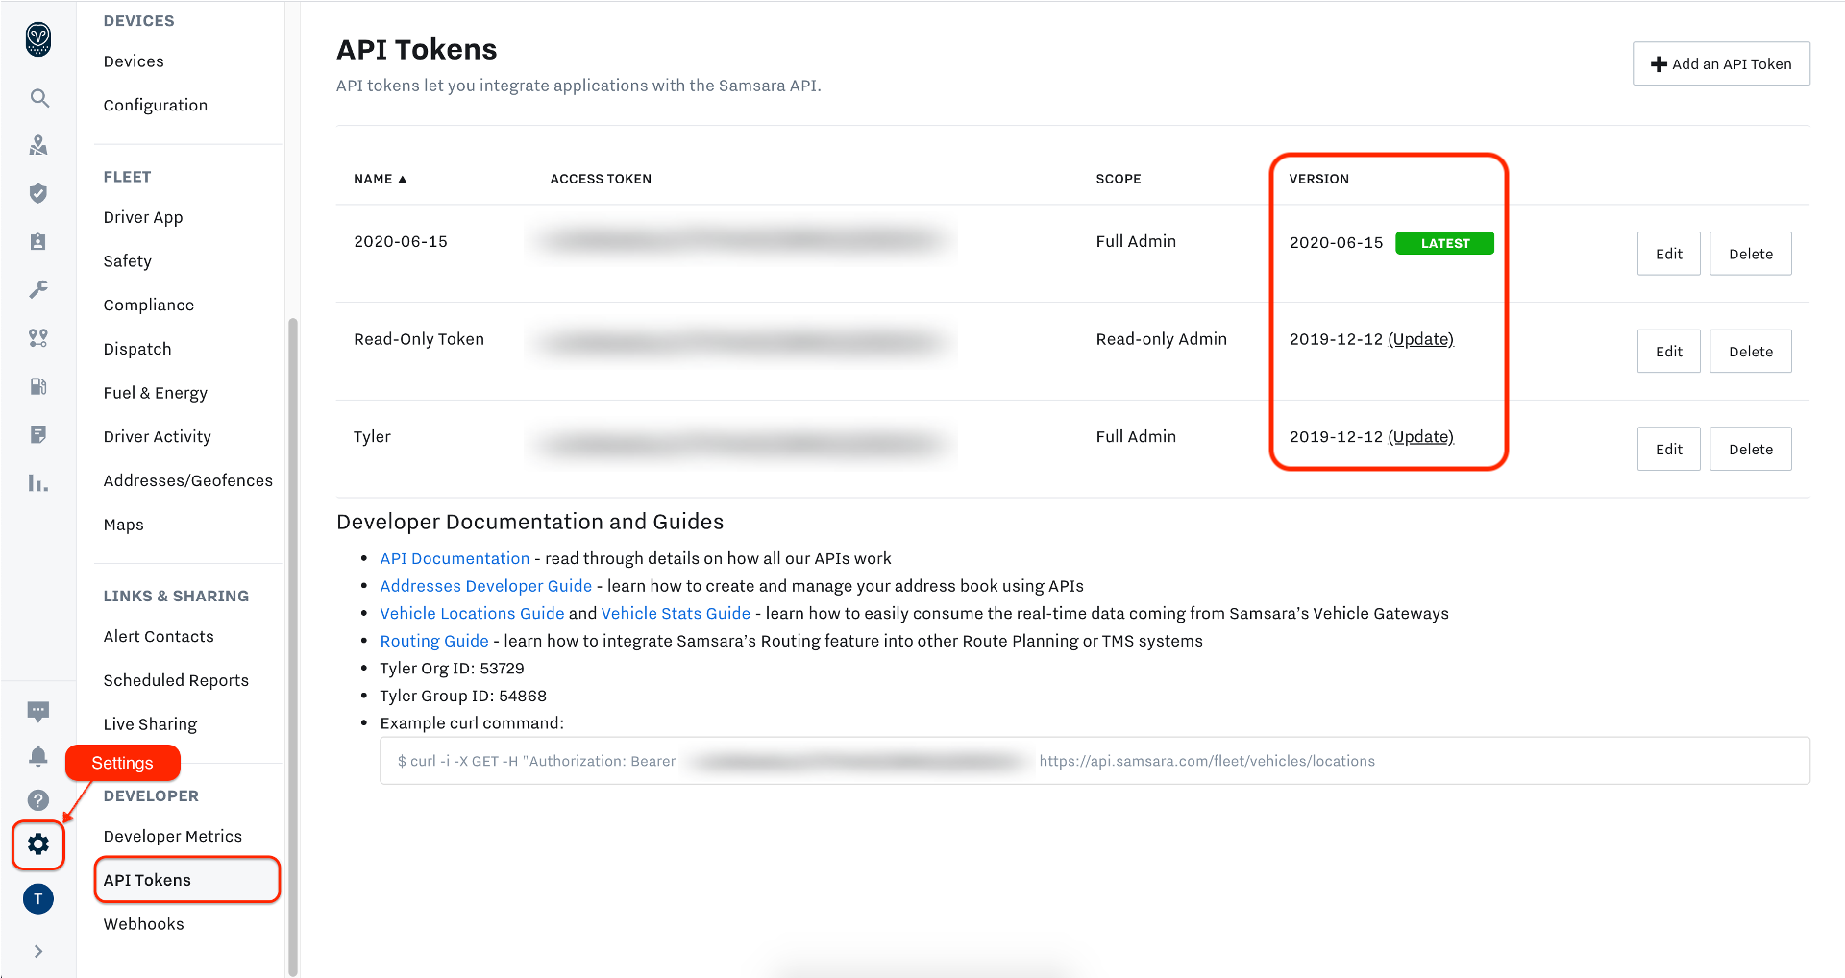Open the notifications bell icon
Image resolution: width=1845 pixels, height=978 pixels.
coord(38,756)
